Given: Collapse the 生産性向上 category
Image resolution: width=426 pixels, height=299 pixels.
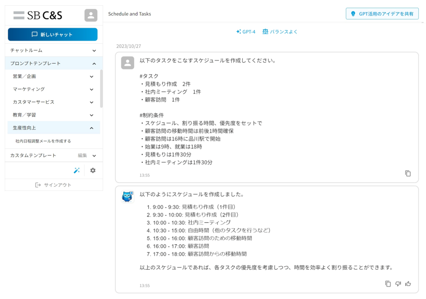Looking at the screenshot, I should (54, 128).
